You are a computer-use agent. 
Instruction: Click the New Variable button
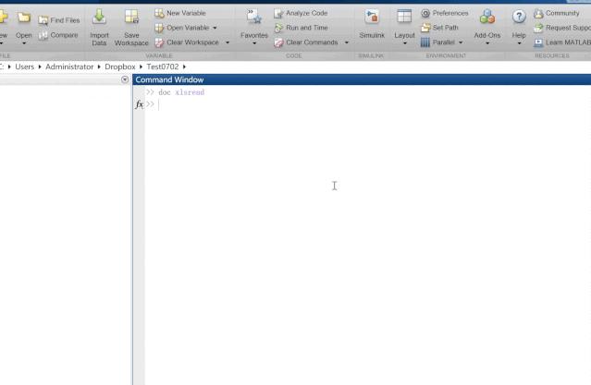tap(180, 13)
